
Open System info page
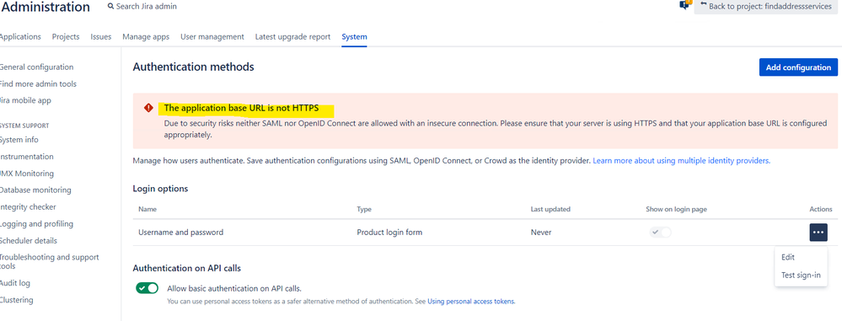click(19, 140)
